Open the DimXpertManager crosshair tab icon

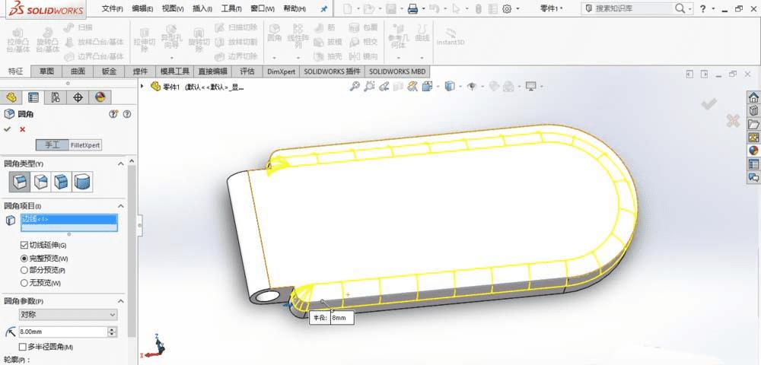point(78,97)
